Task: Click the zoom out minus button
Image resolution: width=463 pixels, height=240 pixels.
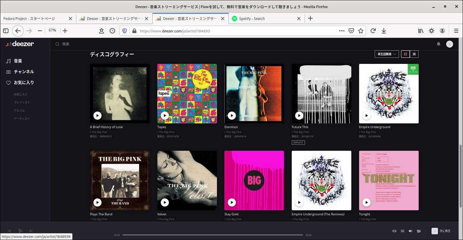Action: pos(40,31)
